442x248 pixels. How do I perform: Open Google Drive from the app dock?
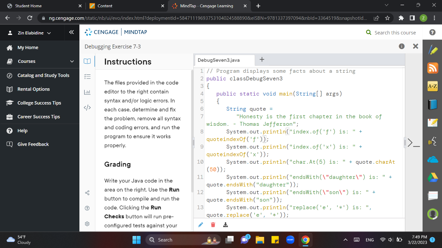coord(433,177)
